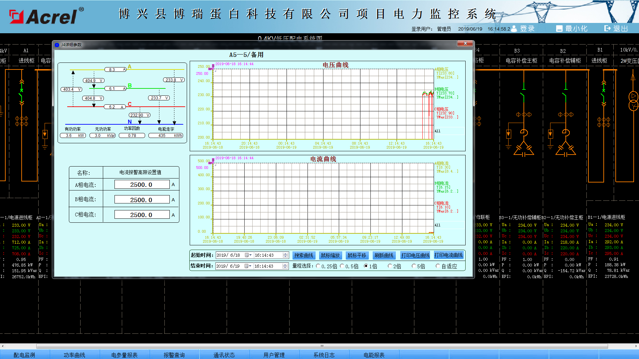Open the 电参量报表 tab
This screenshot has width=639, height=359.
click(124, 355)
